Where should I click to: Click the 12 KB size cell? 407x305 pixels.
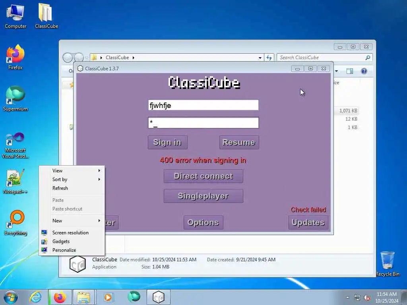point(351,119)
